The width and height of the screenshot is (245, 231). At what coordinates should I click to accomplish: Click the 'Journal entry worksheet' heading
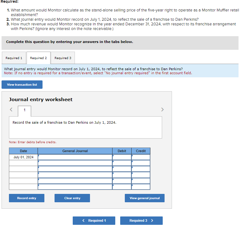pos(41,100)
